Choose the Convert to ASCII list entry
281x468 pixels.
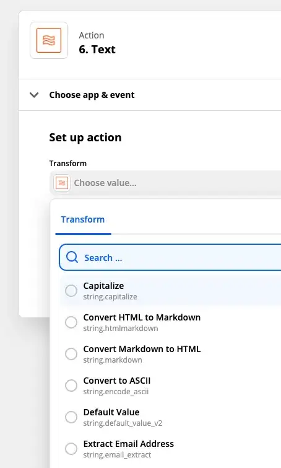pos(170,386)
